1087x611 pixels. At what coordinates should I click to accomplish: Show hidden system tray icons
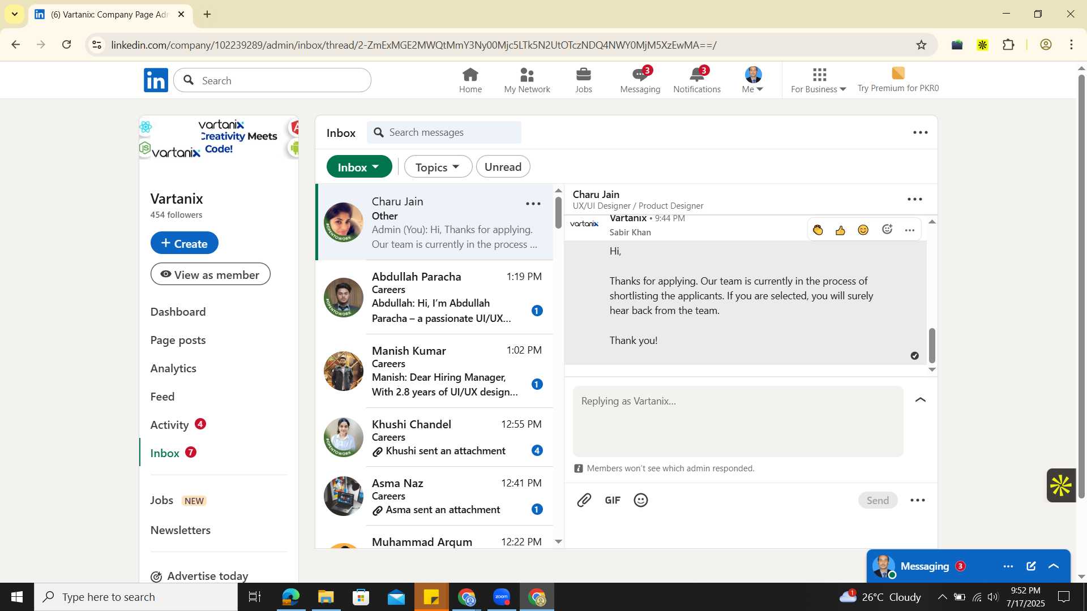point(942,597)
